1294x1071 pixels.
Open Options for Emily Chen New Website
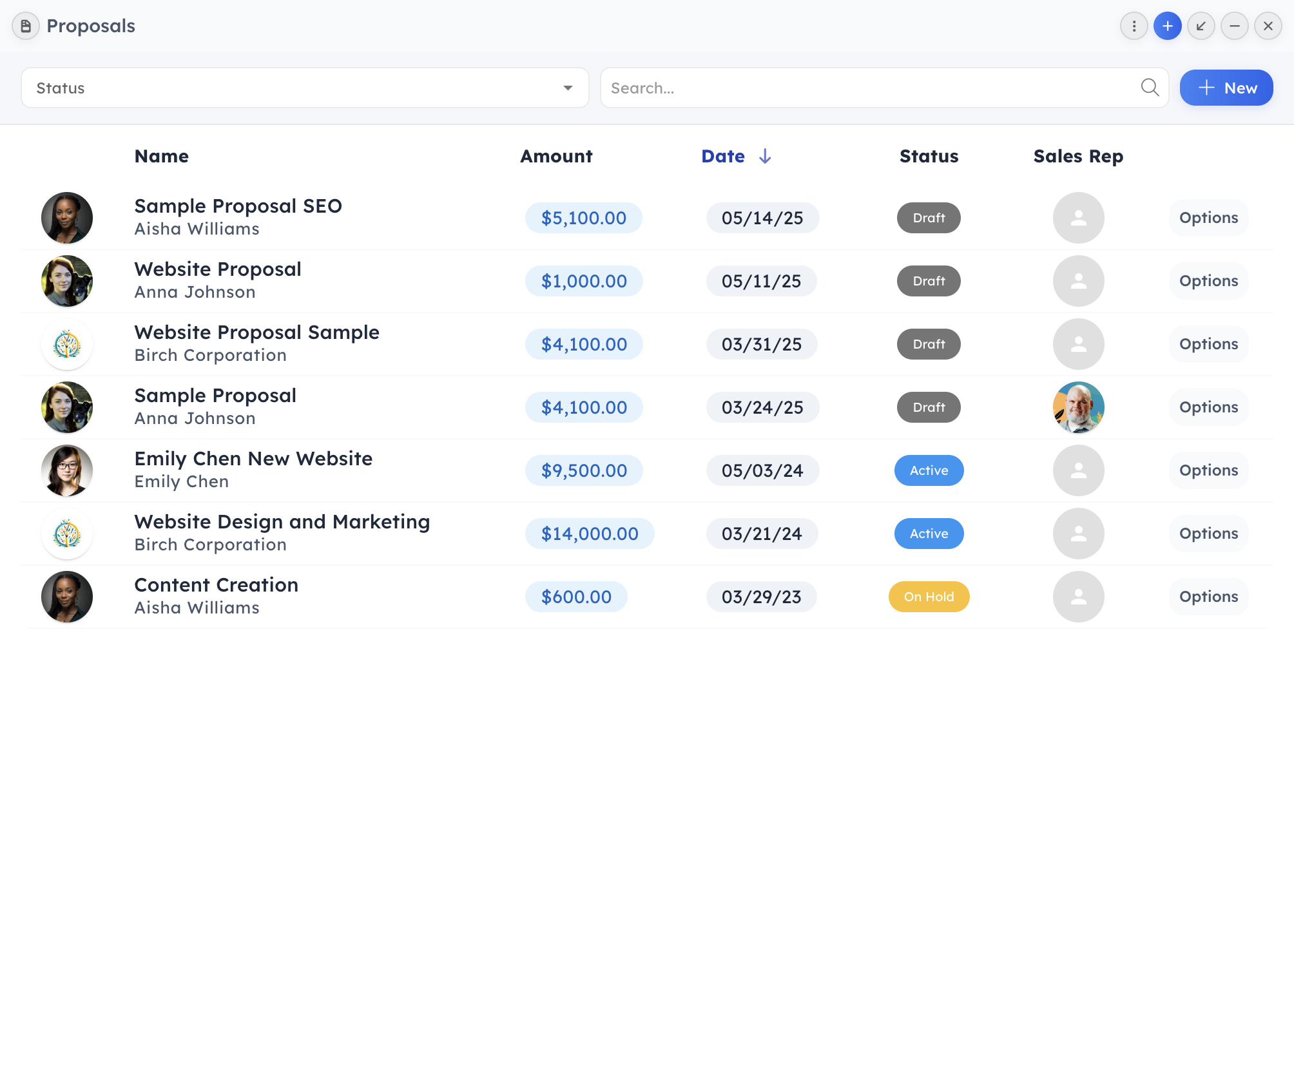click(1208, 470)
